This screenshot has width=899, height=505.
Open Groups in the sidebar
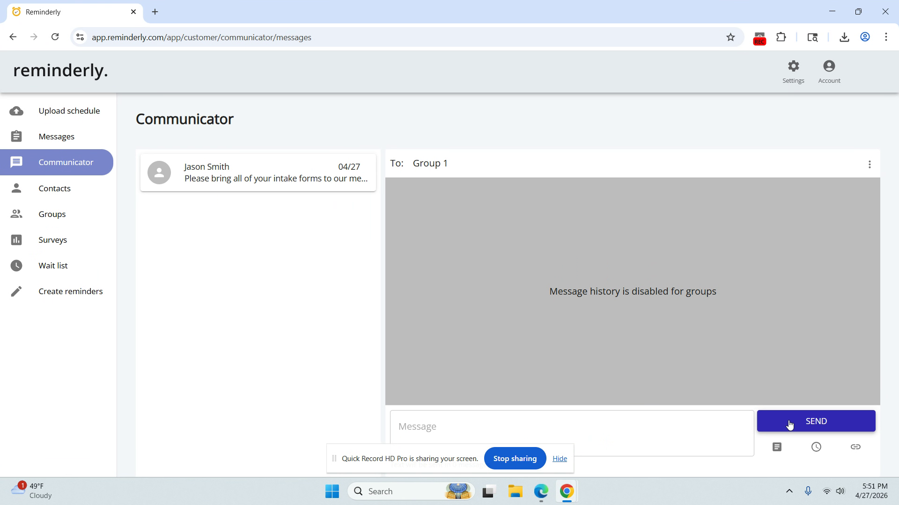(x=57, y=214)
